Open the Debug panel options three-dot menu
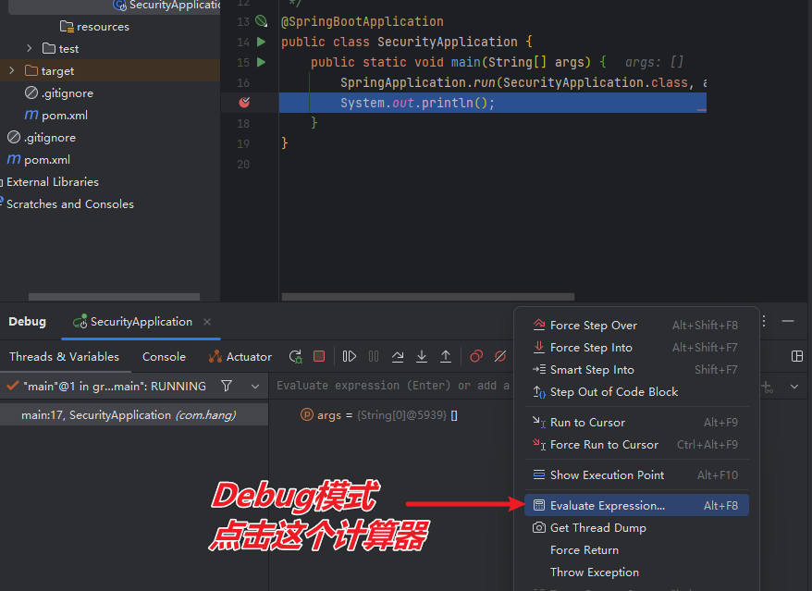Screen dimensions: 812x591 pos(764,321)
